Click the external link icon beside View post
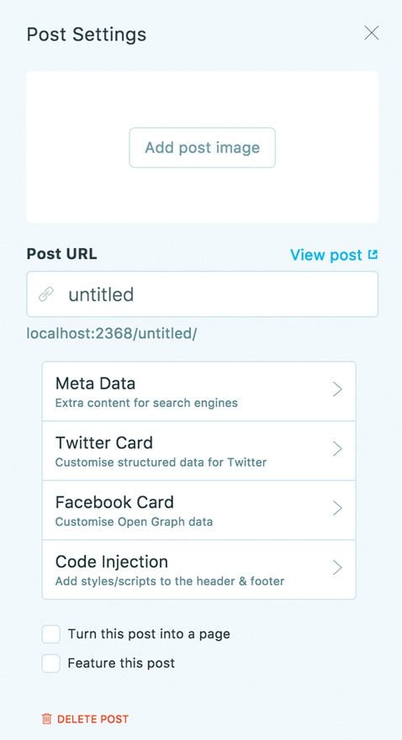The image size is (402, 740). tap(373, 255)
